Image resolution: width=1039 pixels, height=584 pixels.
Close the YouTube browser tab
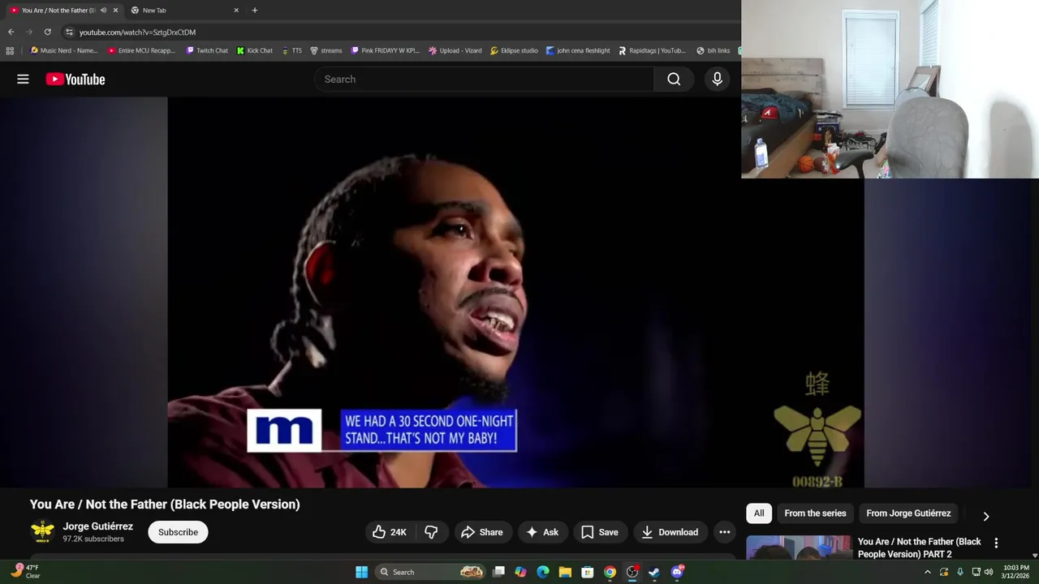coord(115,10)
